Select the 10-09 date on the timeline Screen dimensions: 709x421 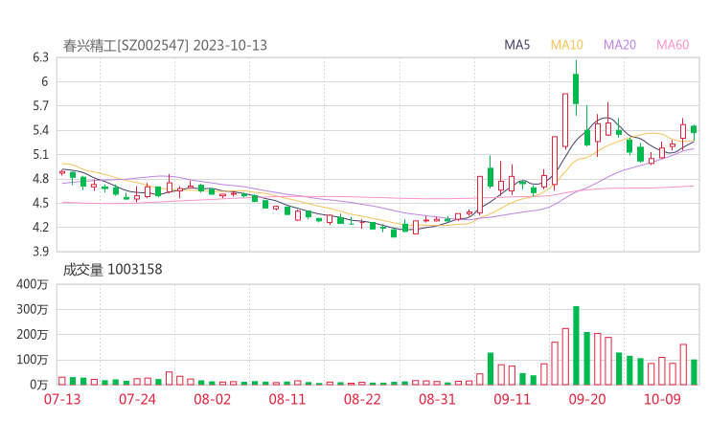(662, 399)
